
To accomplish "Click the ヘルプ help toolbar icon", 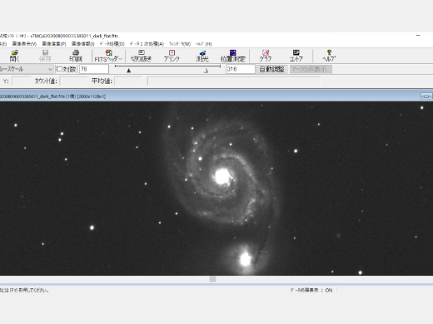I will (x=329, y=56).
